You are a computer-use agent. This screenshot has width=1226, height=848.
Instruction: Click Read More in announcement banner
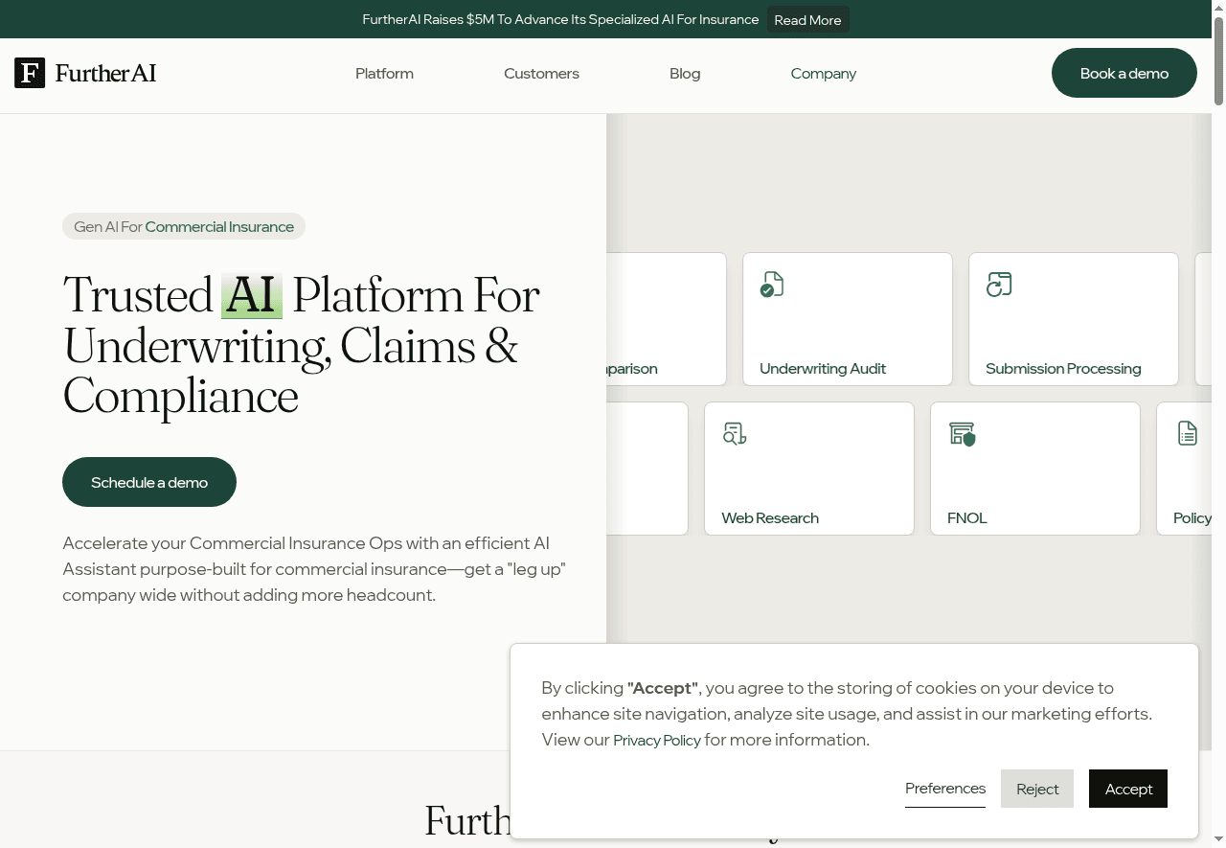click(x=807, y=20)
